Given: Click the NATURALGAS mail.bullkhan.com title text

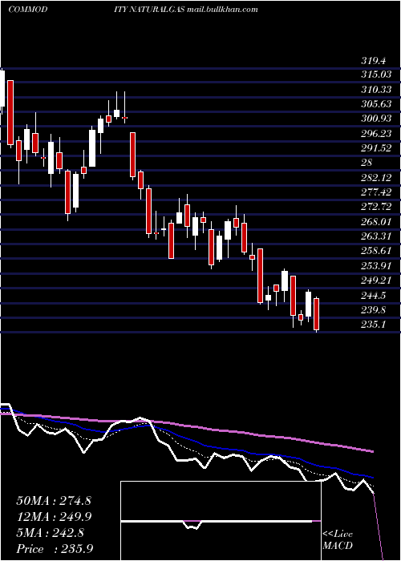Looking at the screenshot, I should 193,10.
